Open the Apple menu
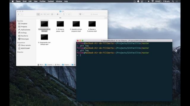Image resolution: width=190 pixels, height=106 pixels. [13, 1]
